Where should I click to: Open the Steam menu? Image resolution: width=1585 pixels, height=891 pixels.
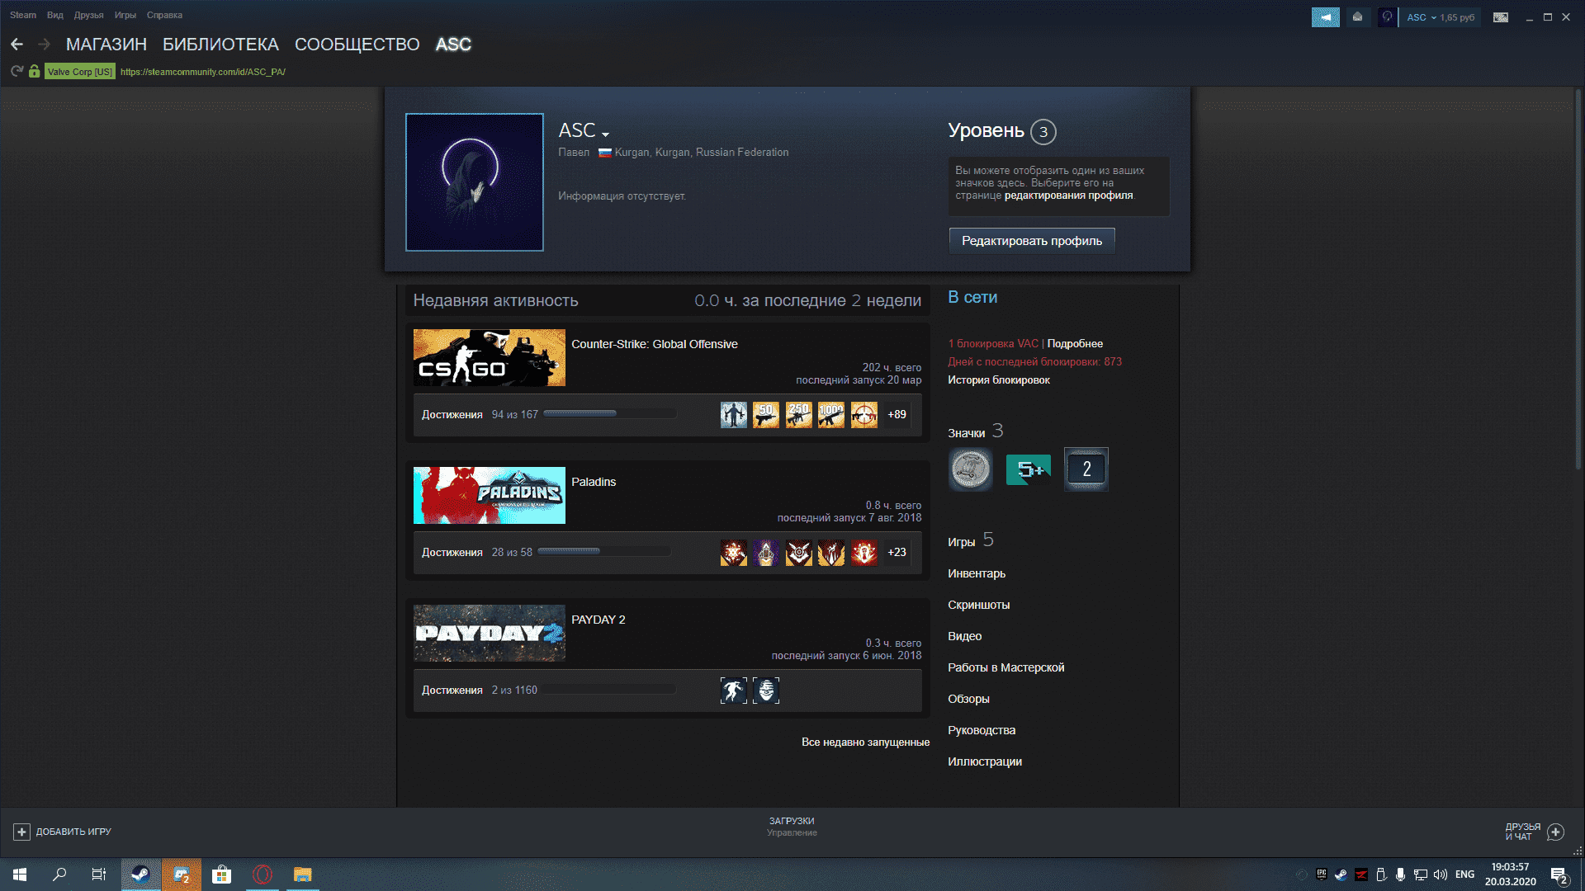[23, 15]
